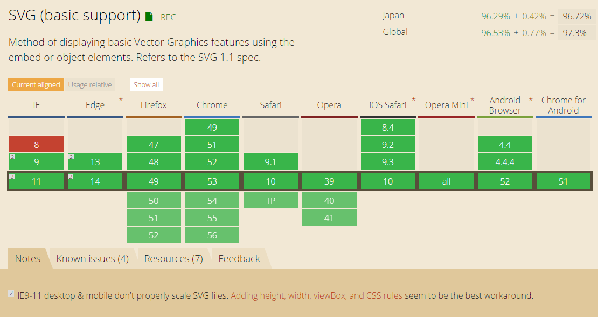This screenshot has width=598, height=317.
Task: Click the note 2 marker on IE 11
Action: pos(11,176)
